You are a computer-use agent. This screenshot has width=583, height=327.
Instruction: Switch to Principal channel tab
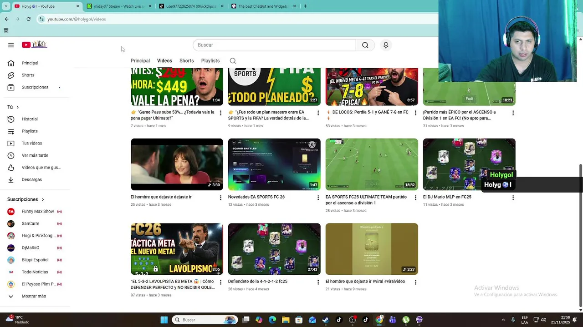click(140, 61)
